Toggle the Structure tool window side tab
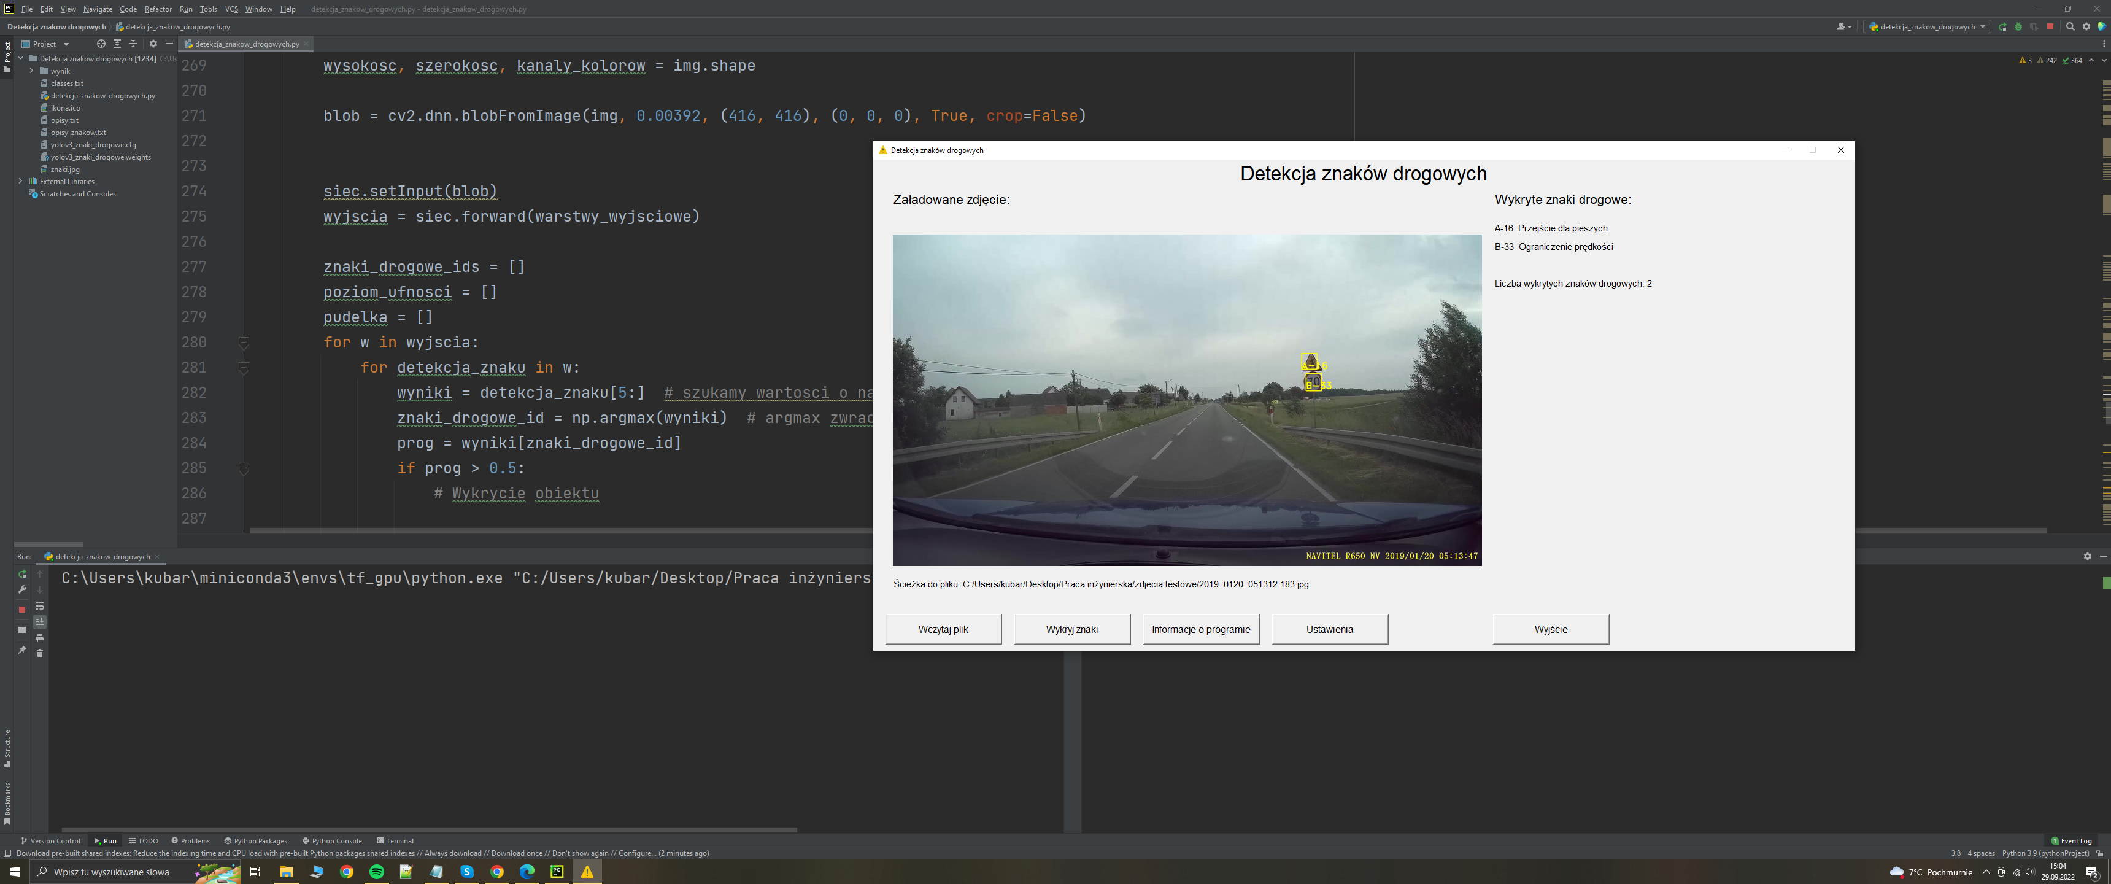Screen dimensions: 2111x884 pyautogui.click(x=7, y=749)
